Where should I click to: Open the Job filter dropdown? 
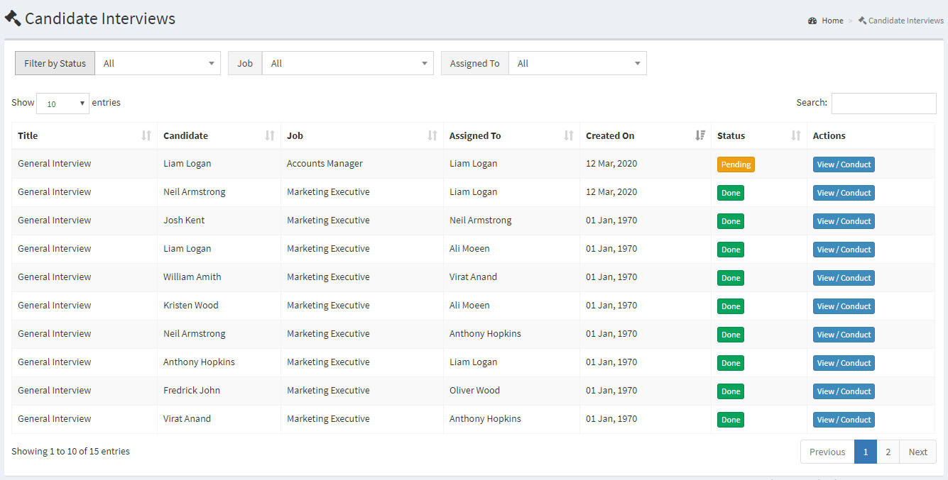tap(348, 63)
